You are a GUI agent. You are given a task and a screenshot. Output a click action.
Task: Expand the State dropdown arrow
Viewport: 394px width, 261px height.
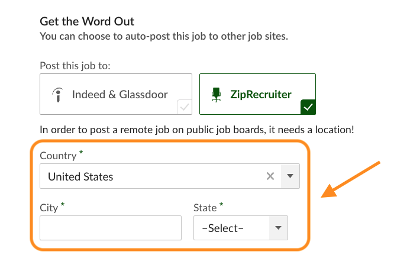point(278,228)
